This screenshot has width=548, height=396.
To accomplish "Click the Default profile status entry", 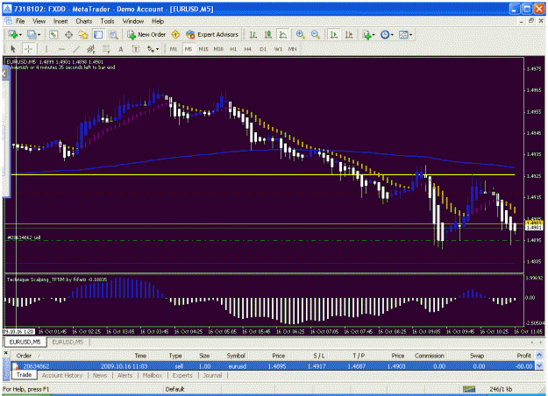I will click(x=174, y=389).
